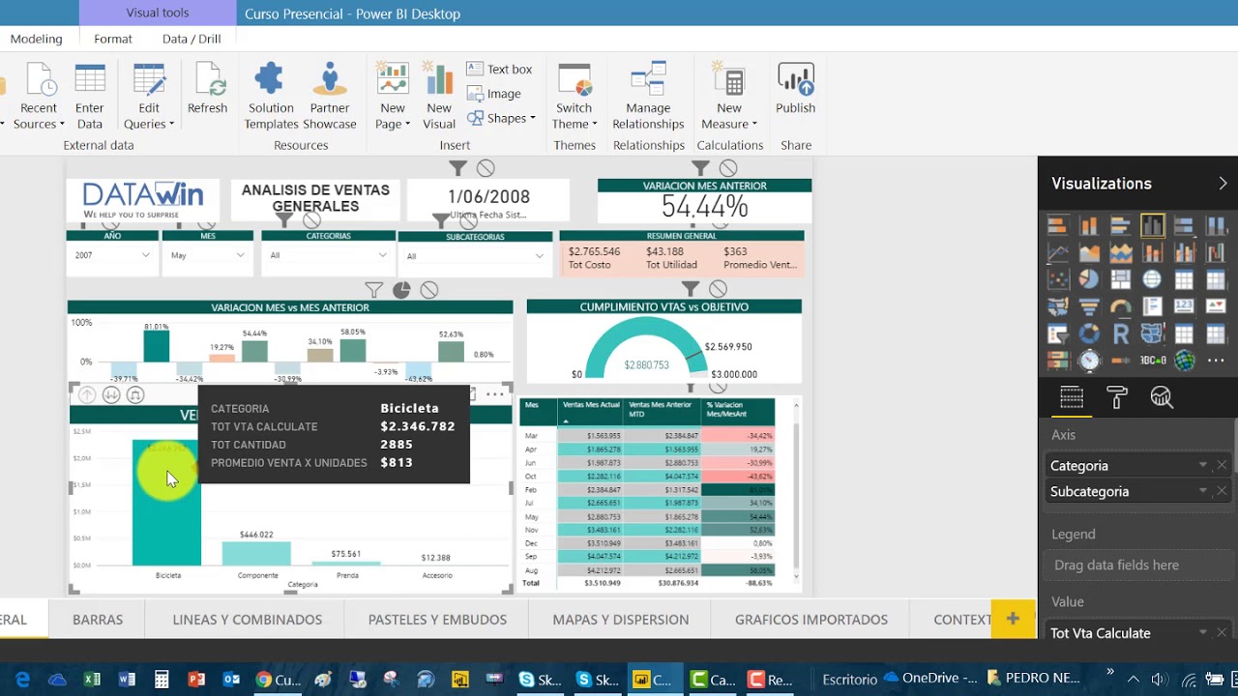Screen dimensions: 1238x696
Task: Choose the pie chart visualization
Action: point(1089,279)
